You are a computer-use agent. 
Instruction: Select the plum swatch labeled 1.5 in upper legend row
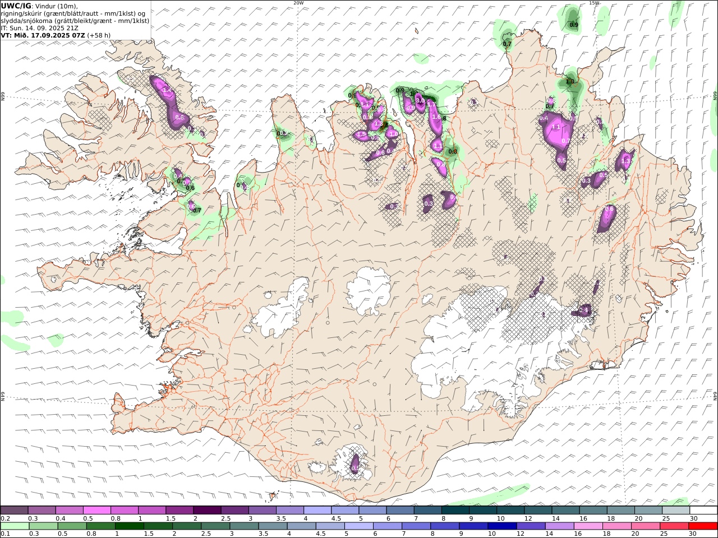point(179,510)
